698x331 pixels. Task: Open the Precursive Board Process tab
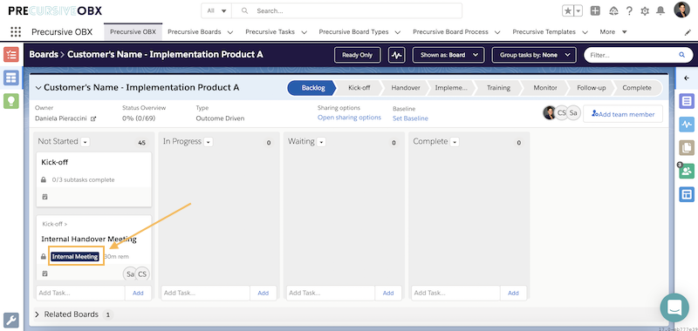450,32
